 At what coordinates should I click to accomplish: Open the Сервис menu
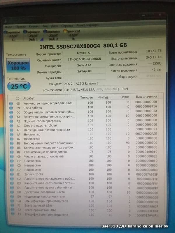click(x=34, y=26)
